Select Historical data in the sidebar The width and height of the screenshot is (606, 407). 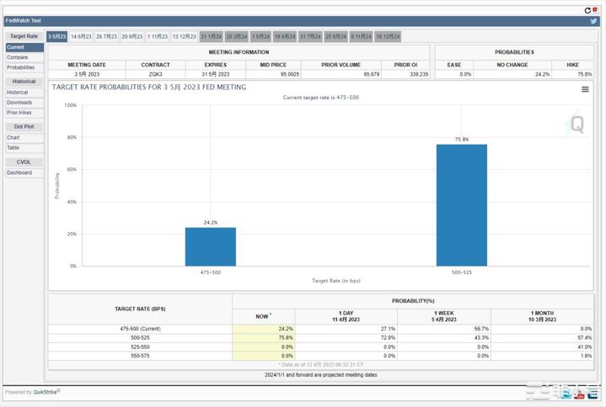coord(18,92)
